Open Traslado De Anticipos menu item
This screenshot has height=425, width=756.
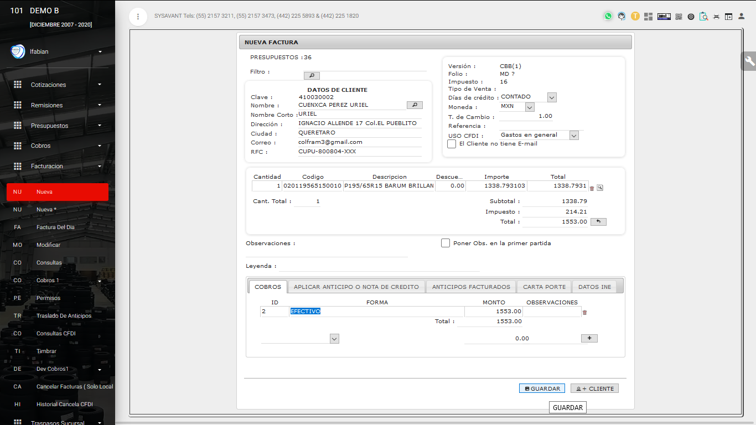click(58, 316)
